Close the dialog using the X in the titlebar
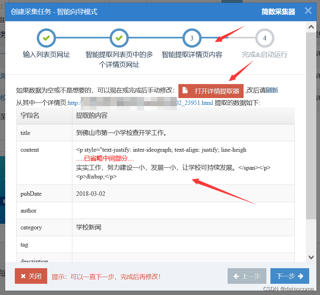This screenshot has width=320, height=295. click(x=308, y=11)
